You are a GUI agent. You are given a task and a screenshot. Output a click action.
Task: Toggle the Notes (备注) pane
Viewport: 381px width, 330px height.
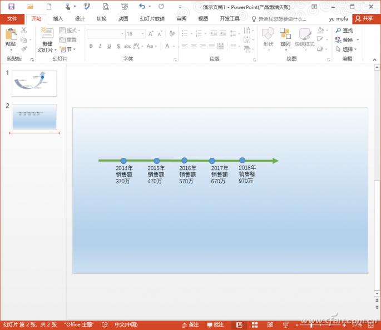point(190,324)
